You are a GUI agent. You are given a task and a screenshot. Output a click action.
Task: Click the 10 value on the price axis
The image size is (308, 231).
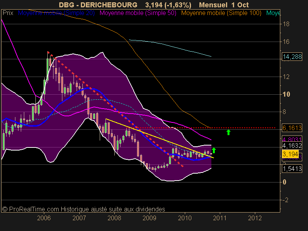pyautogui.click(x=286, y=94)
